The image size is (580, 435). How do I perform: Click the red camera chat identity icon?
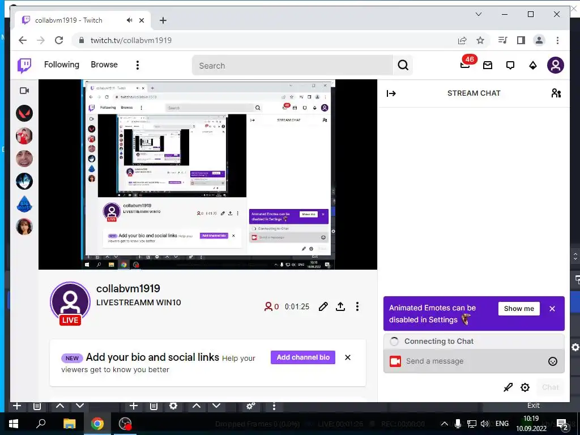pyautogui.click(x=395, y=361)
